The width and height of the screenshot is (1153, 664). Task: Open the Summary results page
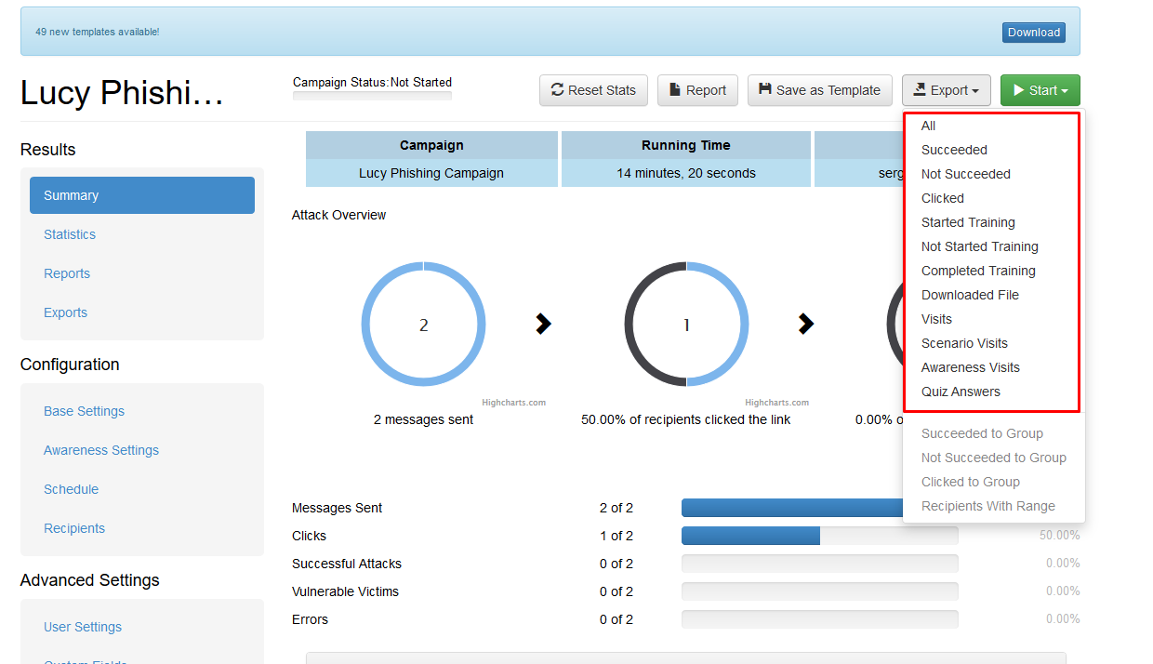[142, 195]
